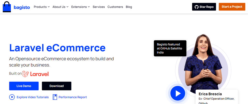Click the bagisto brand name text
248x104 pixels.
coord(22,7)
